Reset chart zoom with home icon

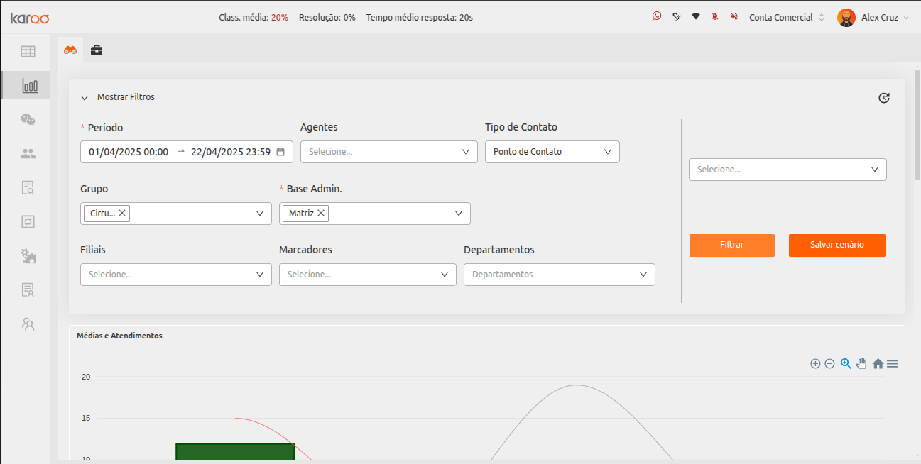pos(878,364)
